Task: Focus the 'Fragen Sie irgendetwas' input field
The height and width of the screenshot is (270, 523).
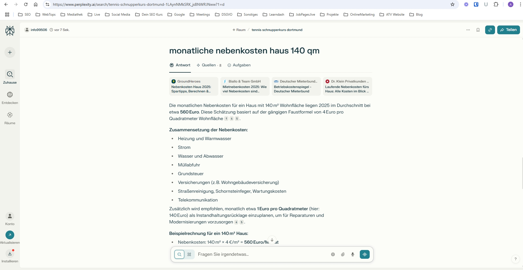Action: [261, 254]
